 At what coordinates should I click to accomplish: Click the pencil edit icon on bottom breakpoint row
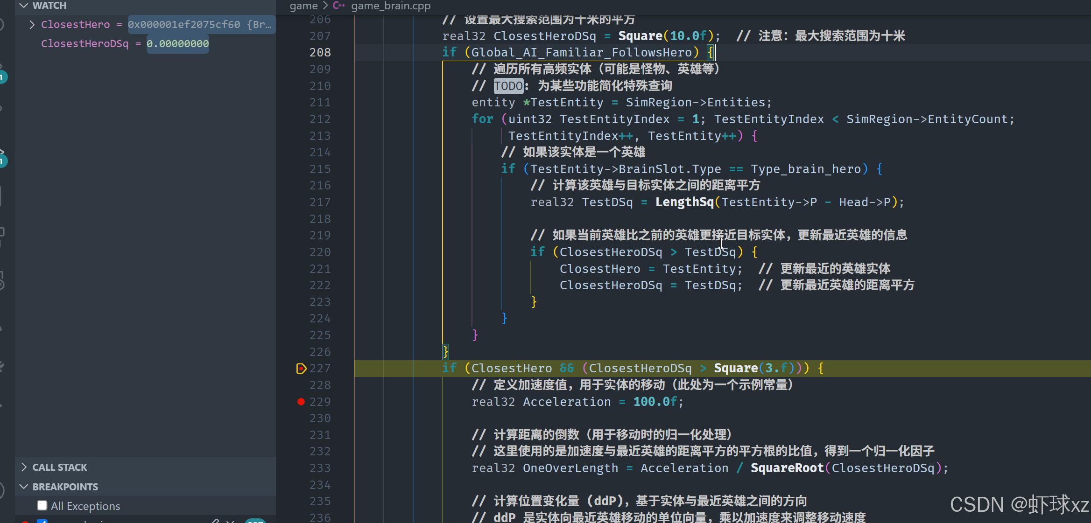coord(214,521)
